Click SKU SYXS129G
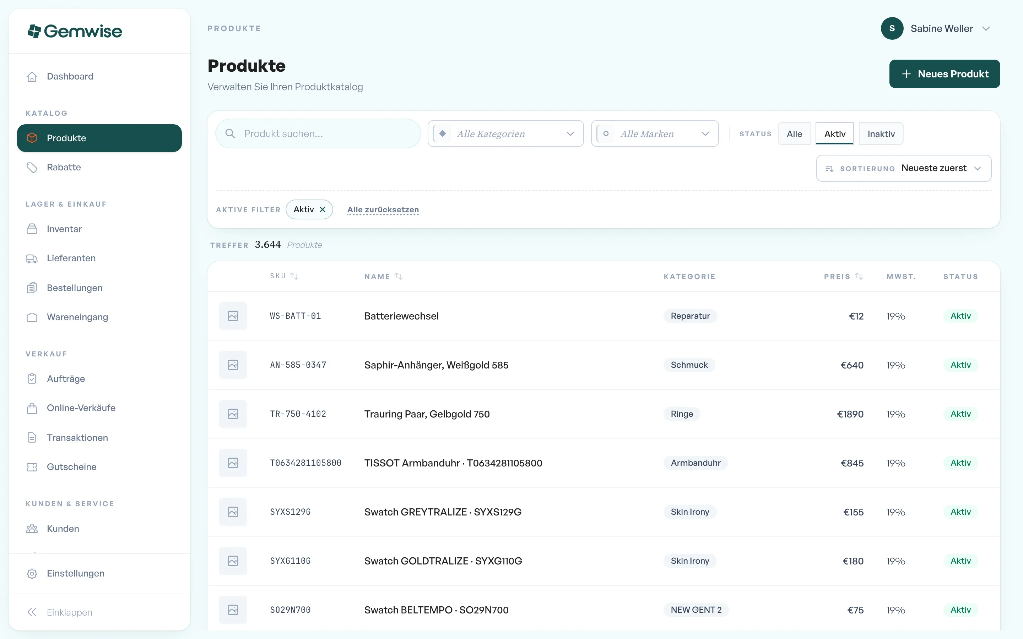Viewport: 1023px width, 639px height. pos(291,512)
